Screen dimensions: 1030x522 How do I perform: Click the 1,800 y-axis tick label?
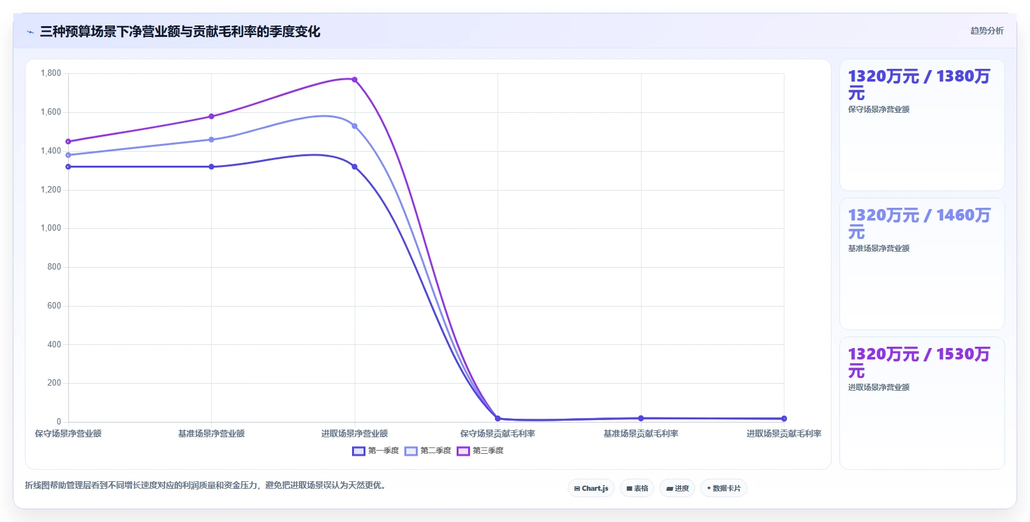(x=51, y=73)
